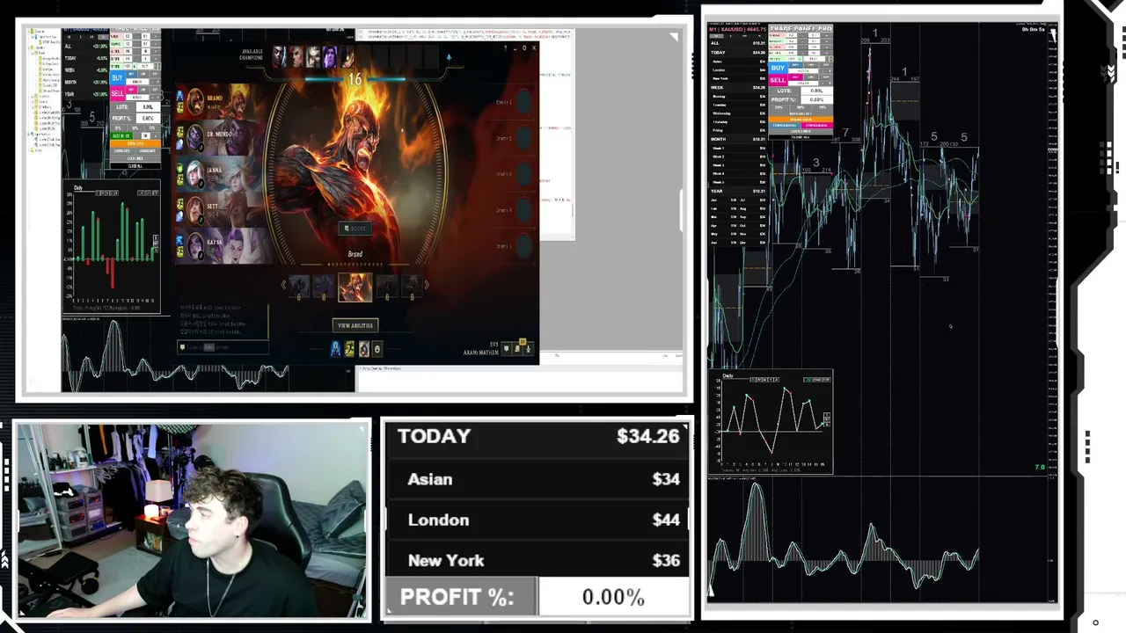Click Dr. Mundo's round portrait in team list
The width and height of the screenshot is (1126, 633).
(x=194, y=136)
